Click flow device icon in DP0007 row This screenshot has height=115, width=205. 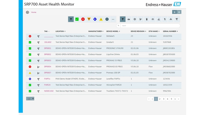(x=39, y=73)
